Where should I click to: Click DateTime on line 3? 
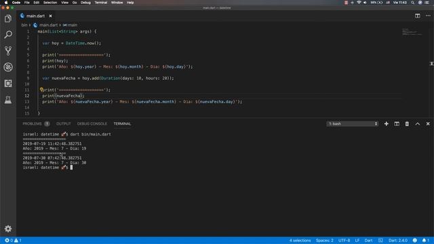[x=75, y=43]
